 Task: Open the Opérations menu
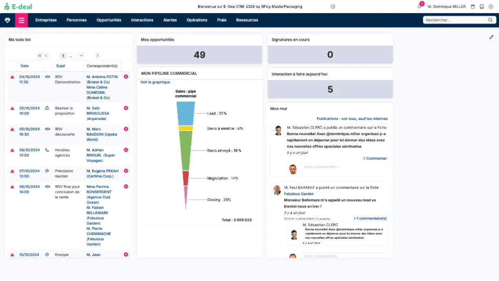coord(197,20)
